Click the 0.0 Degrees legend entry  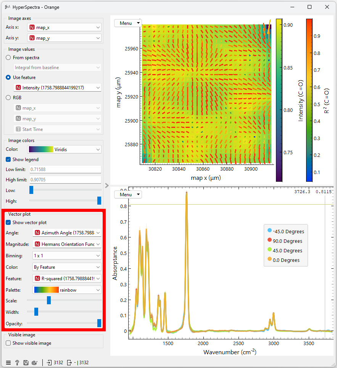pos(284,260)
